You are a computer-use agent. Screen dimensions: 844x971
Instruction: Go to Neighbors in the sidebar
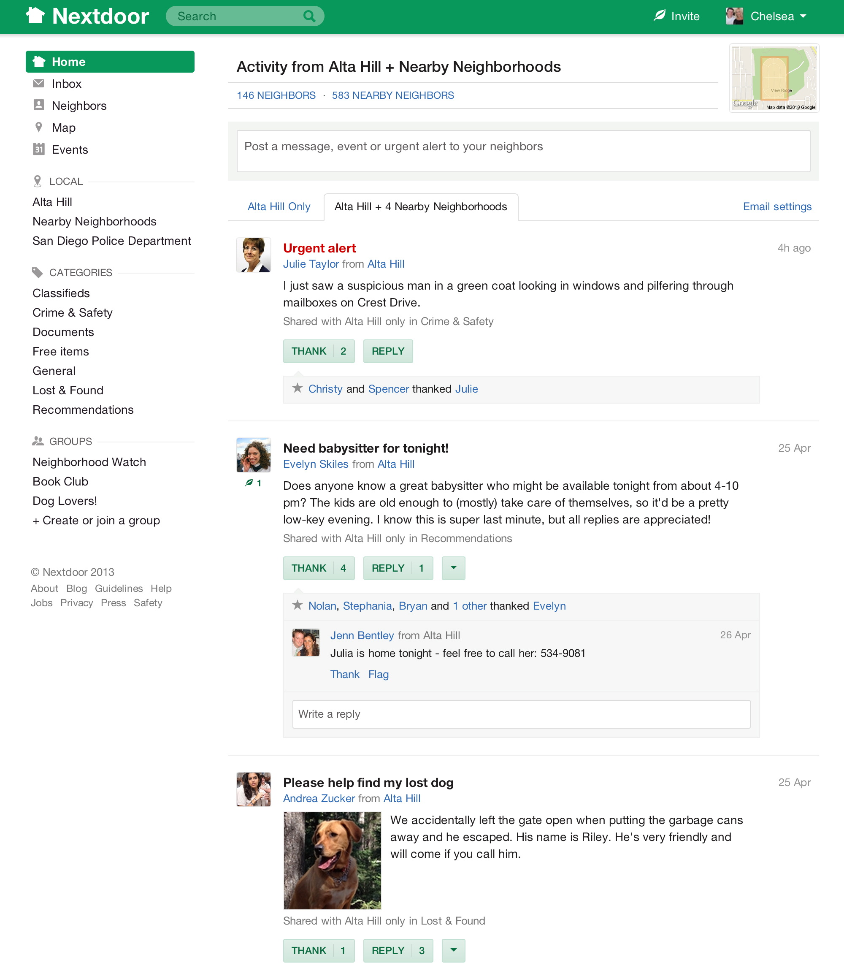point(79,106)
